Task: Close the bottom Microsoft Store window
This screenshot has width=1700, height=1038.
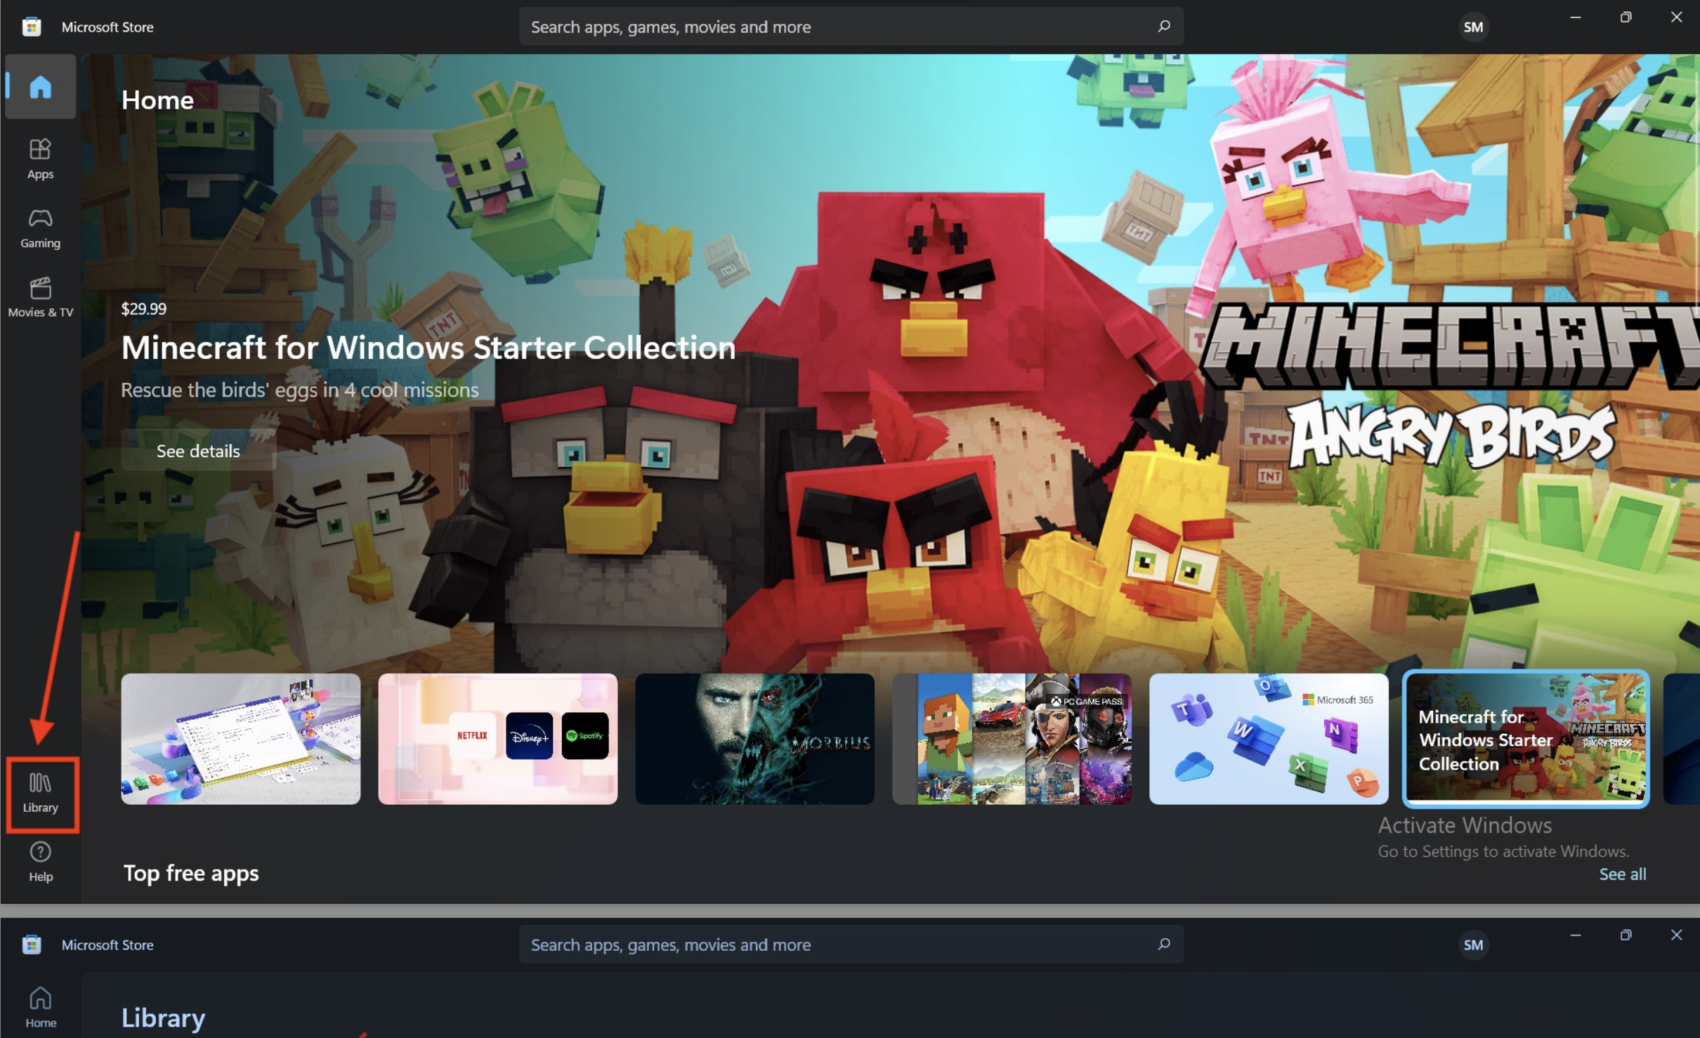Action: 1676,935
